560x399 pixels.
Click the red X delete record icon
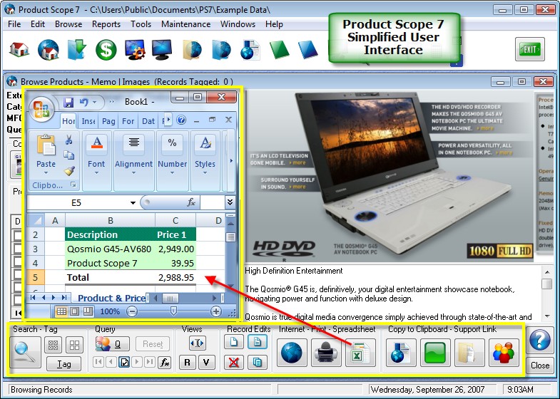(x=234, y=362)
